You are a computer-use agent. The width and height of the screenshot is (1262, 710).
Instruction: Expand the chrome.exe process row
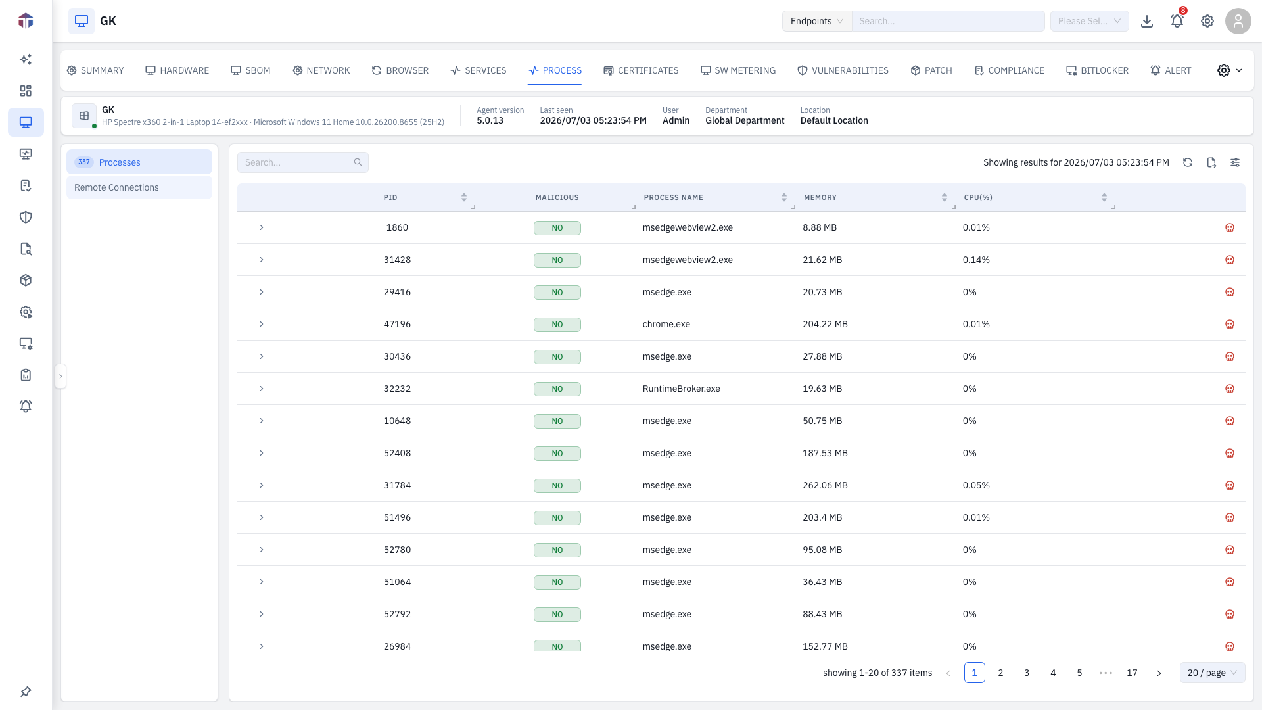[x=261, y=324]
